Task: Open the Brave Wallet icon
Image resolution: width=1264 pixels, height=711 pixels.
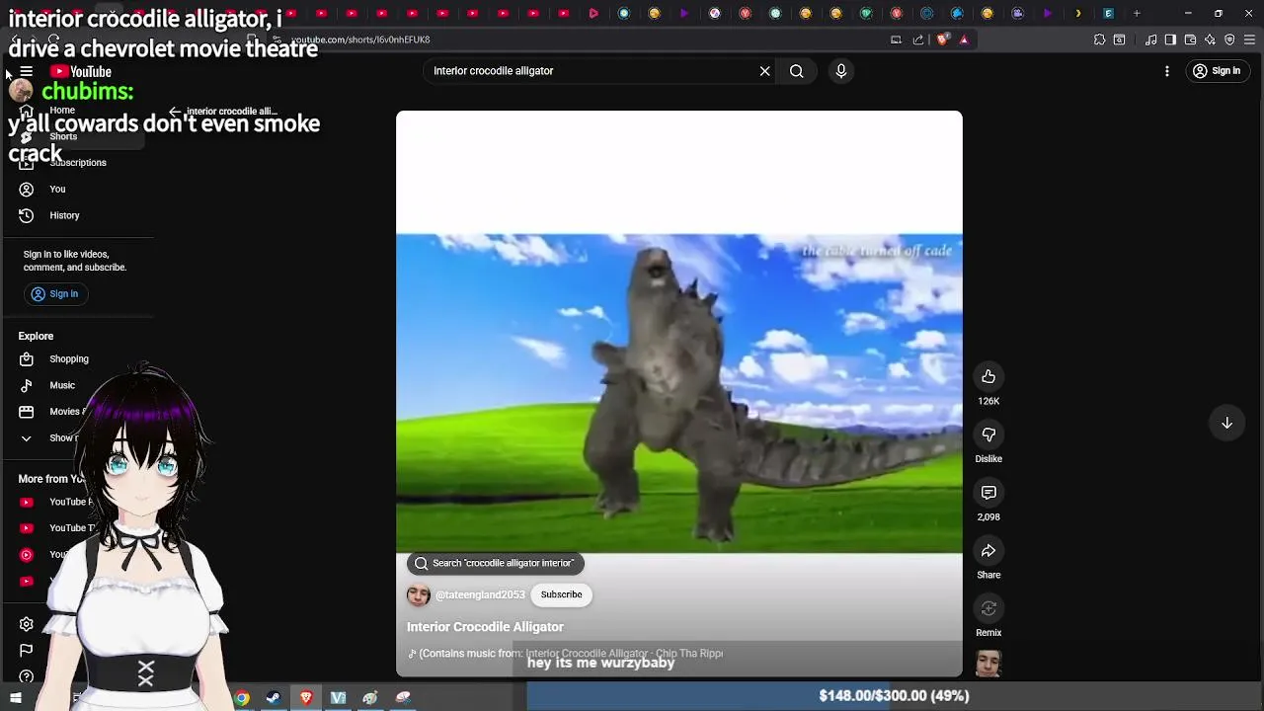Action: click(1190, 39)
